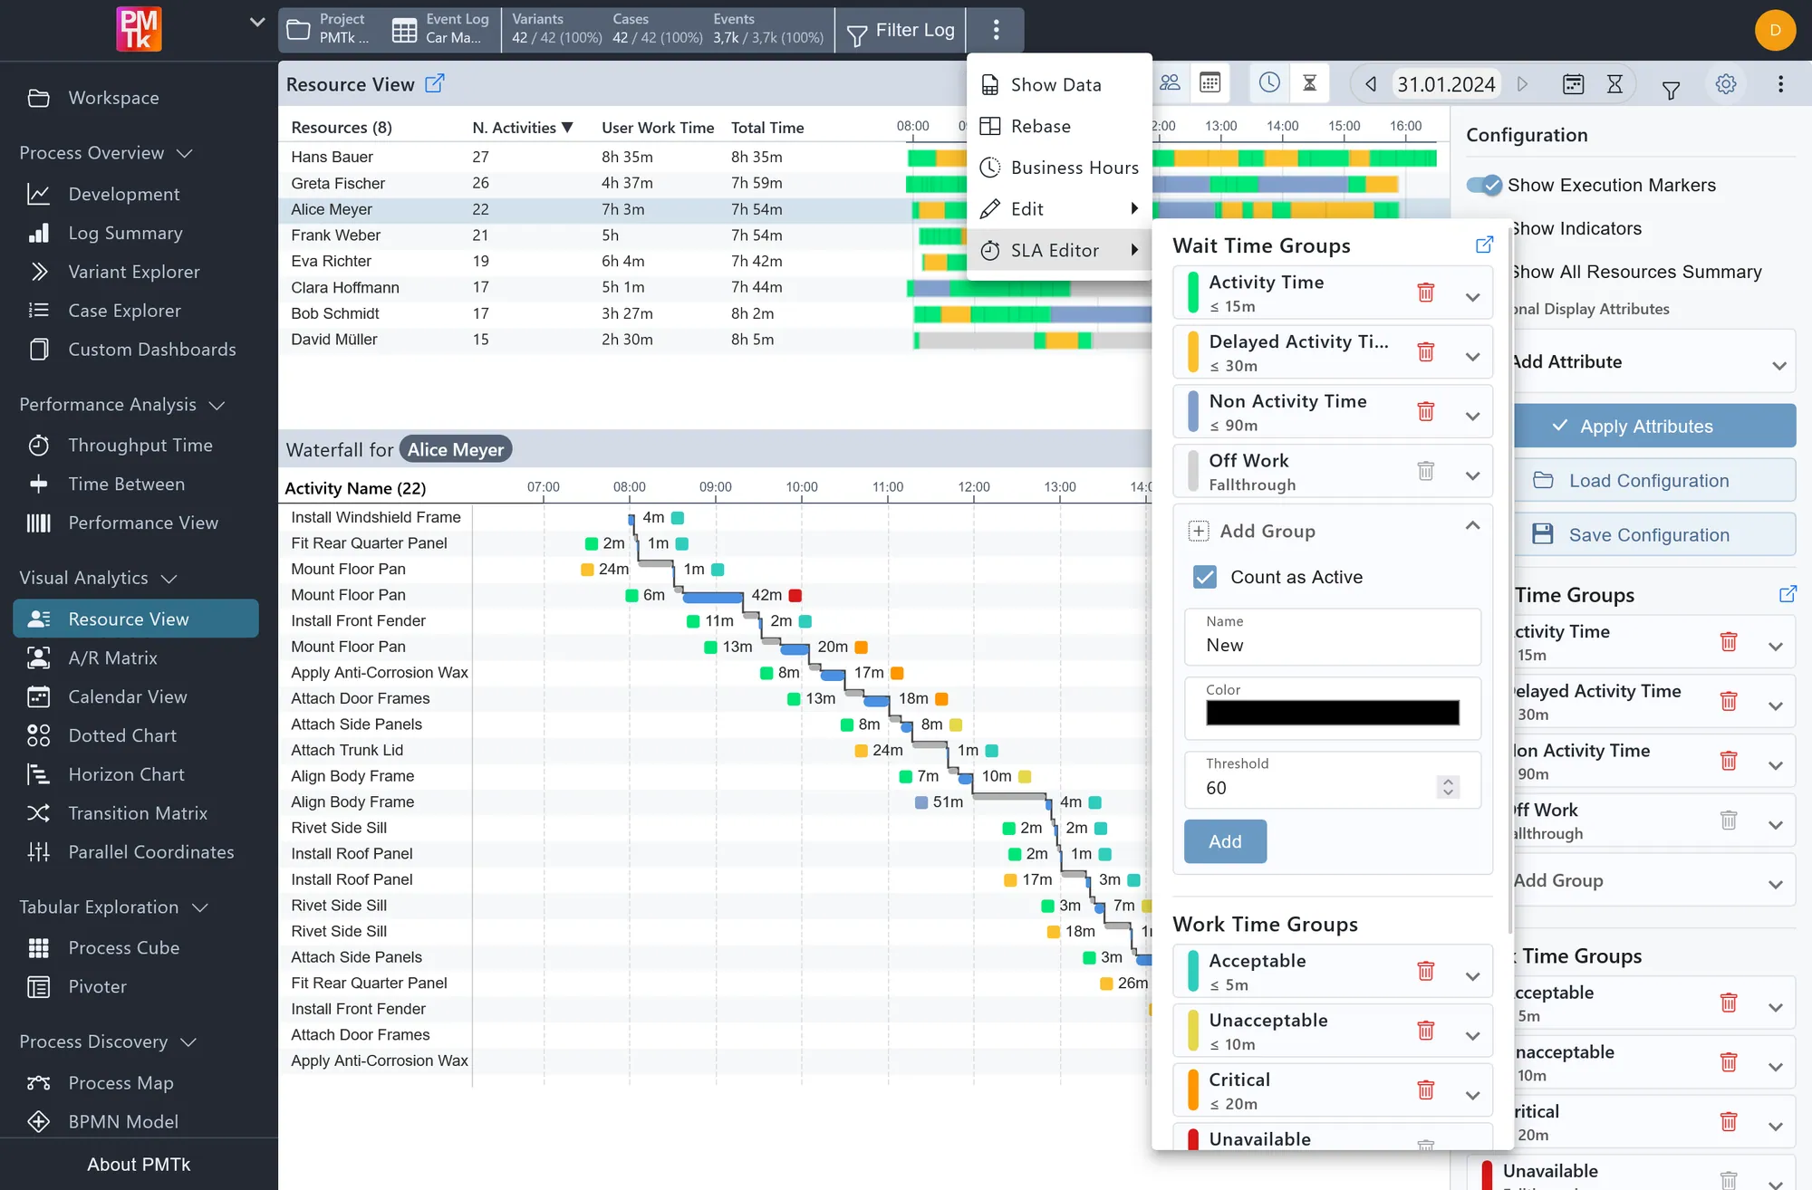Open the three-dot menu beside Filter Log
1812x1190 pixels.
coord(996,31)
